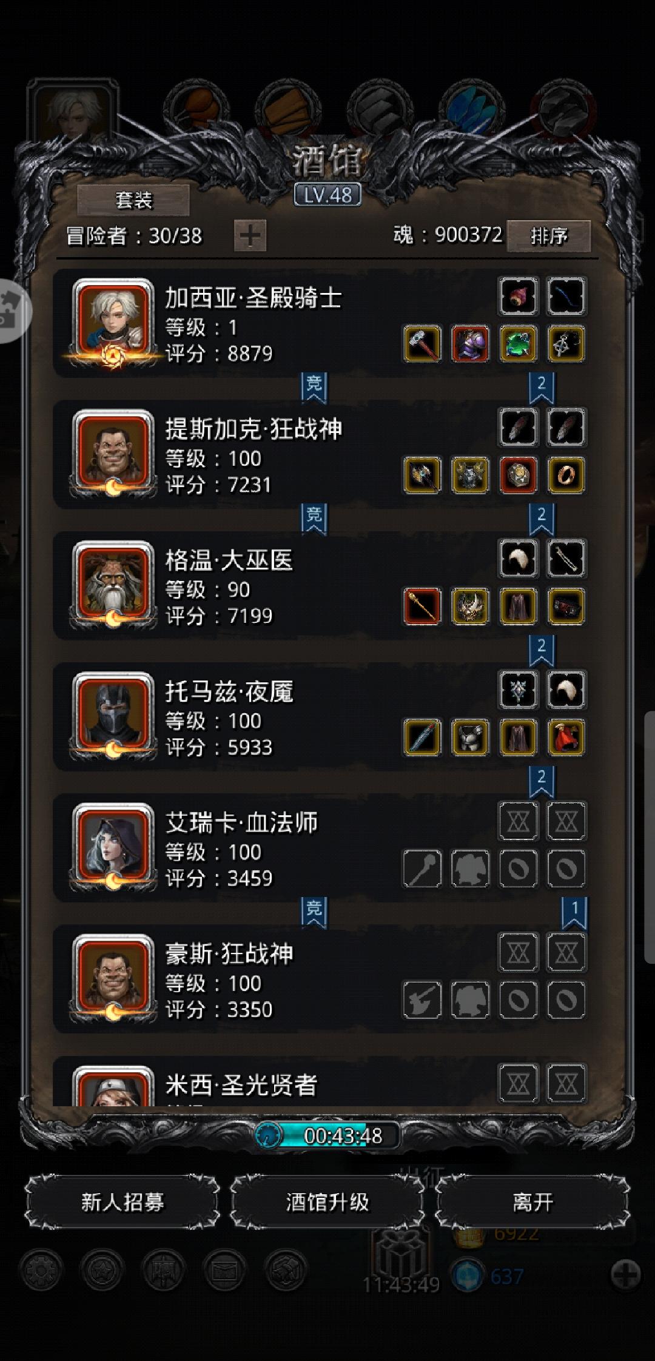The image size is (655, 1361).
Task: Tap the 竞 arena badge under 加西亚
Action: (314, 387)
